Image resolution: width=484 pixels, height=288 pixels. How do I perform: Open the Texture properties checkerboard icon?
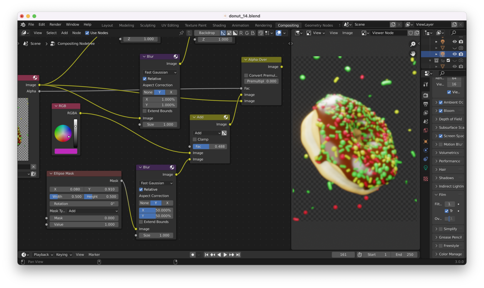(x=426, y=179)
